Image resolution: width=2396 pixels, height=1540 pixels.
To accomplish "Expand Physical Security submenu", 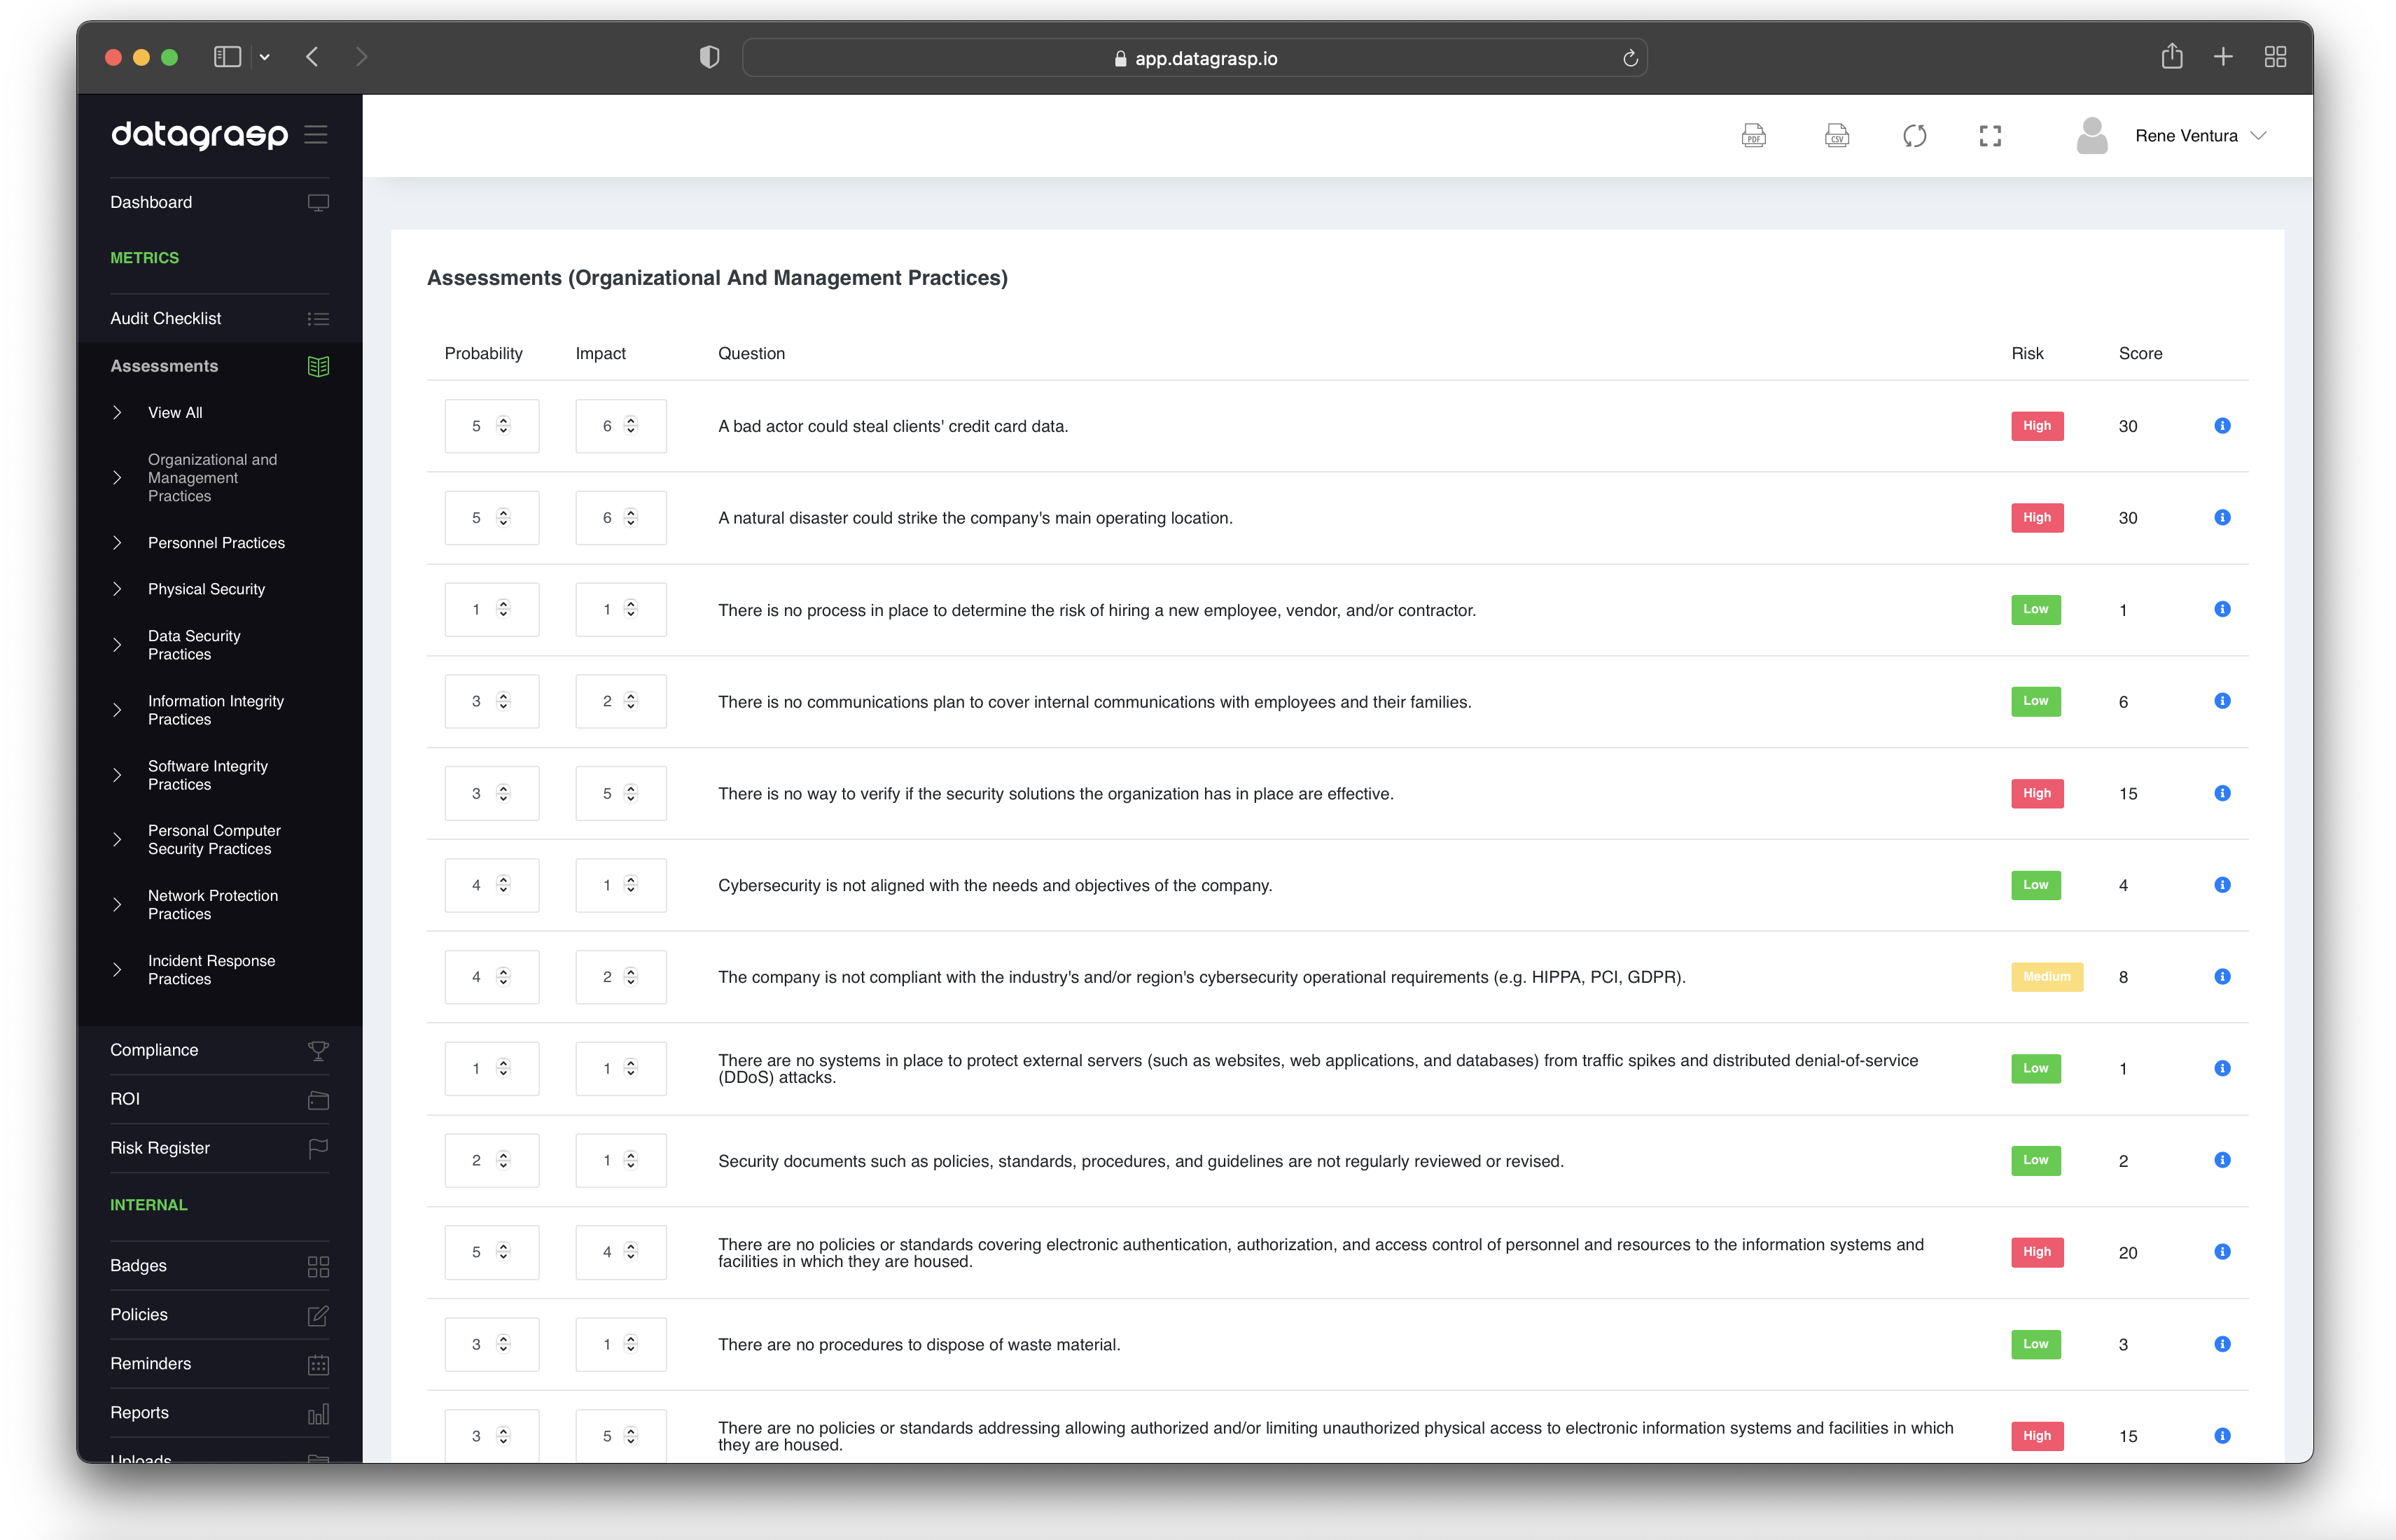I will pyautogui.click(x=206, y=589).
